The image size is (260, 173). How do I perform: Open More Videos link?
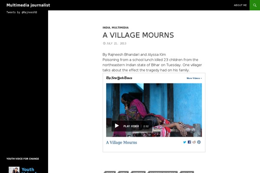click(x=194, y=78)
